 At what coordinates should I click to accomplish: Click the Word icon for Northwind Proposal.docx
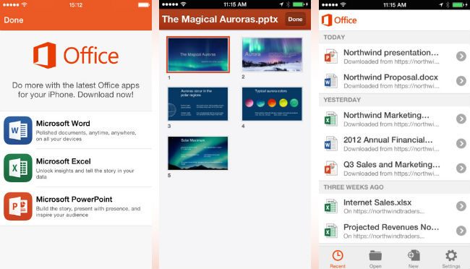coord(331,81)
